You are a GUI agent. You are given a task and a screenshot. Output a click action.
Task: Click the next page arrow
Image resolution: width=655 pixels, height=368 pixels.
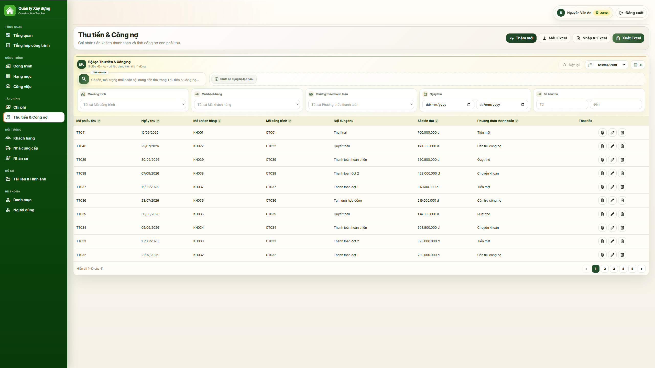click(641, 269)
